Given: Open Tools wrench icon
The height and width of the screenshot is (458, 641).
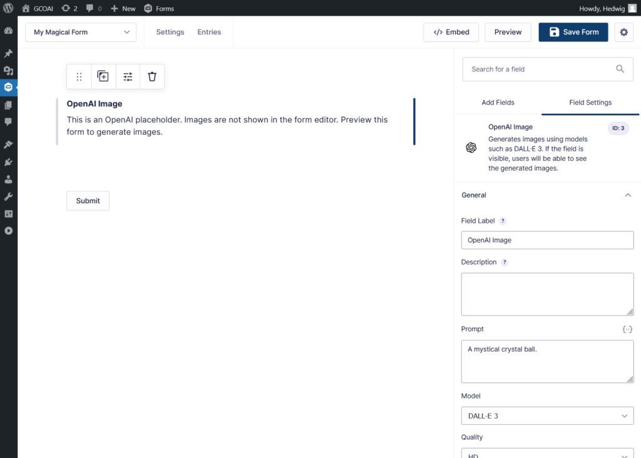Looking at the screenshot, I should click(8, 196).
